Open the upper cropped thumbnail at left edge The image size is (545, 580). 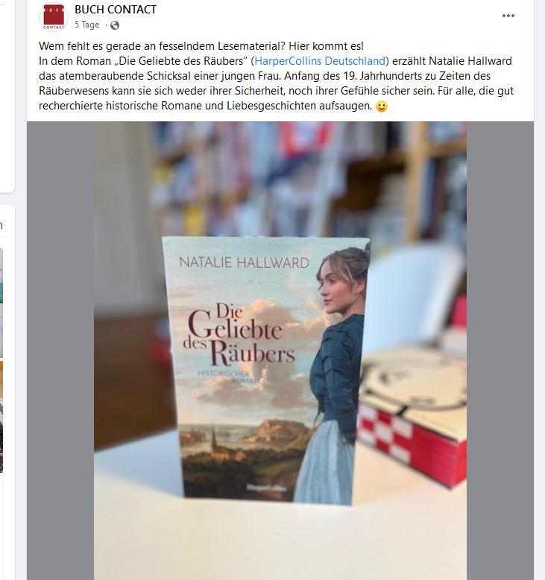[1, 302]
